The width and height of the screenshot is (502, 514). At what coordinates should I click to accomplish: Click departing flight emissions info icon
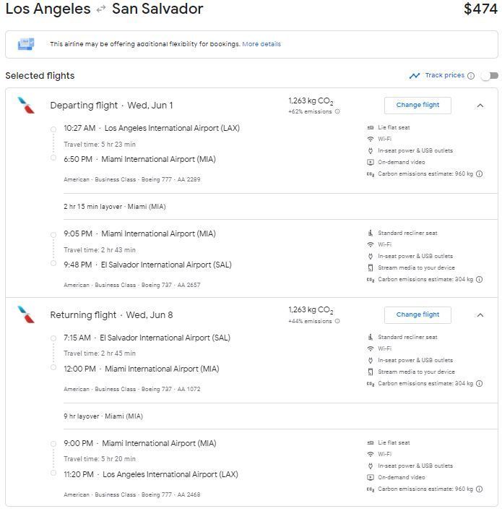(x=337, y=112)
